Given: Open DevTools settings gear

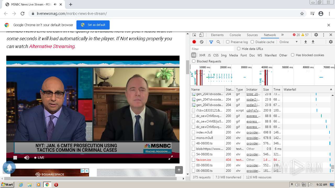Looking at the screenshot, I should coord(316,35).
